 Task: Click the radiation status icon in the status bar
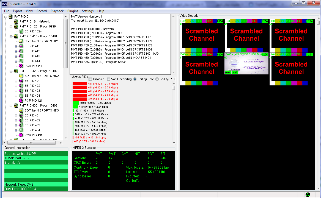(308, 194)
